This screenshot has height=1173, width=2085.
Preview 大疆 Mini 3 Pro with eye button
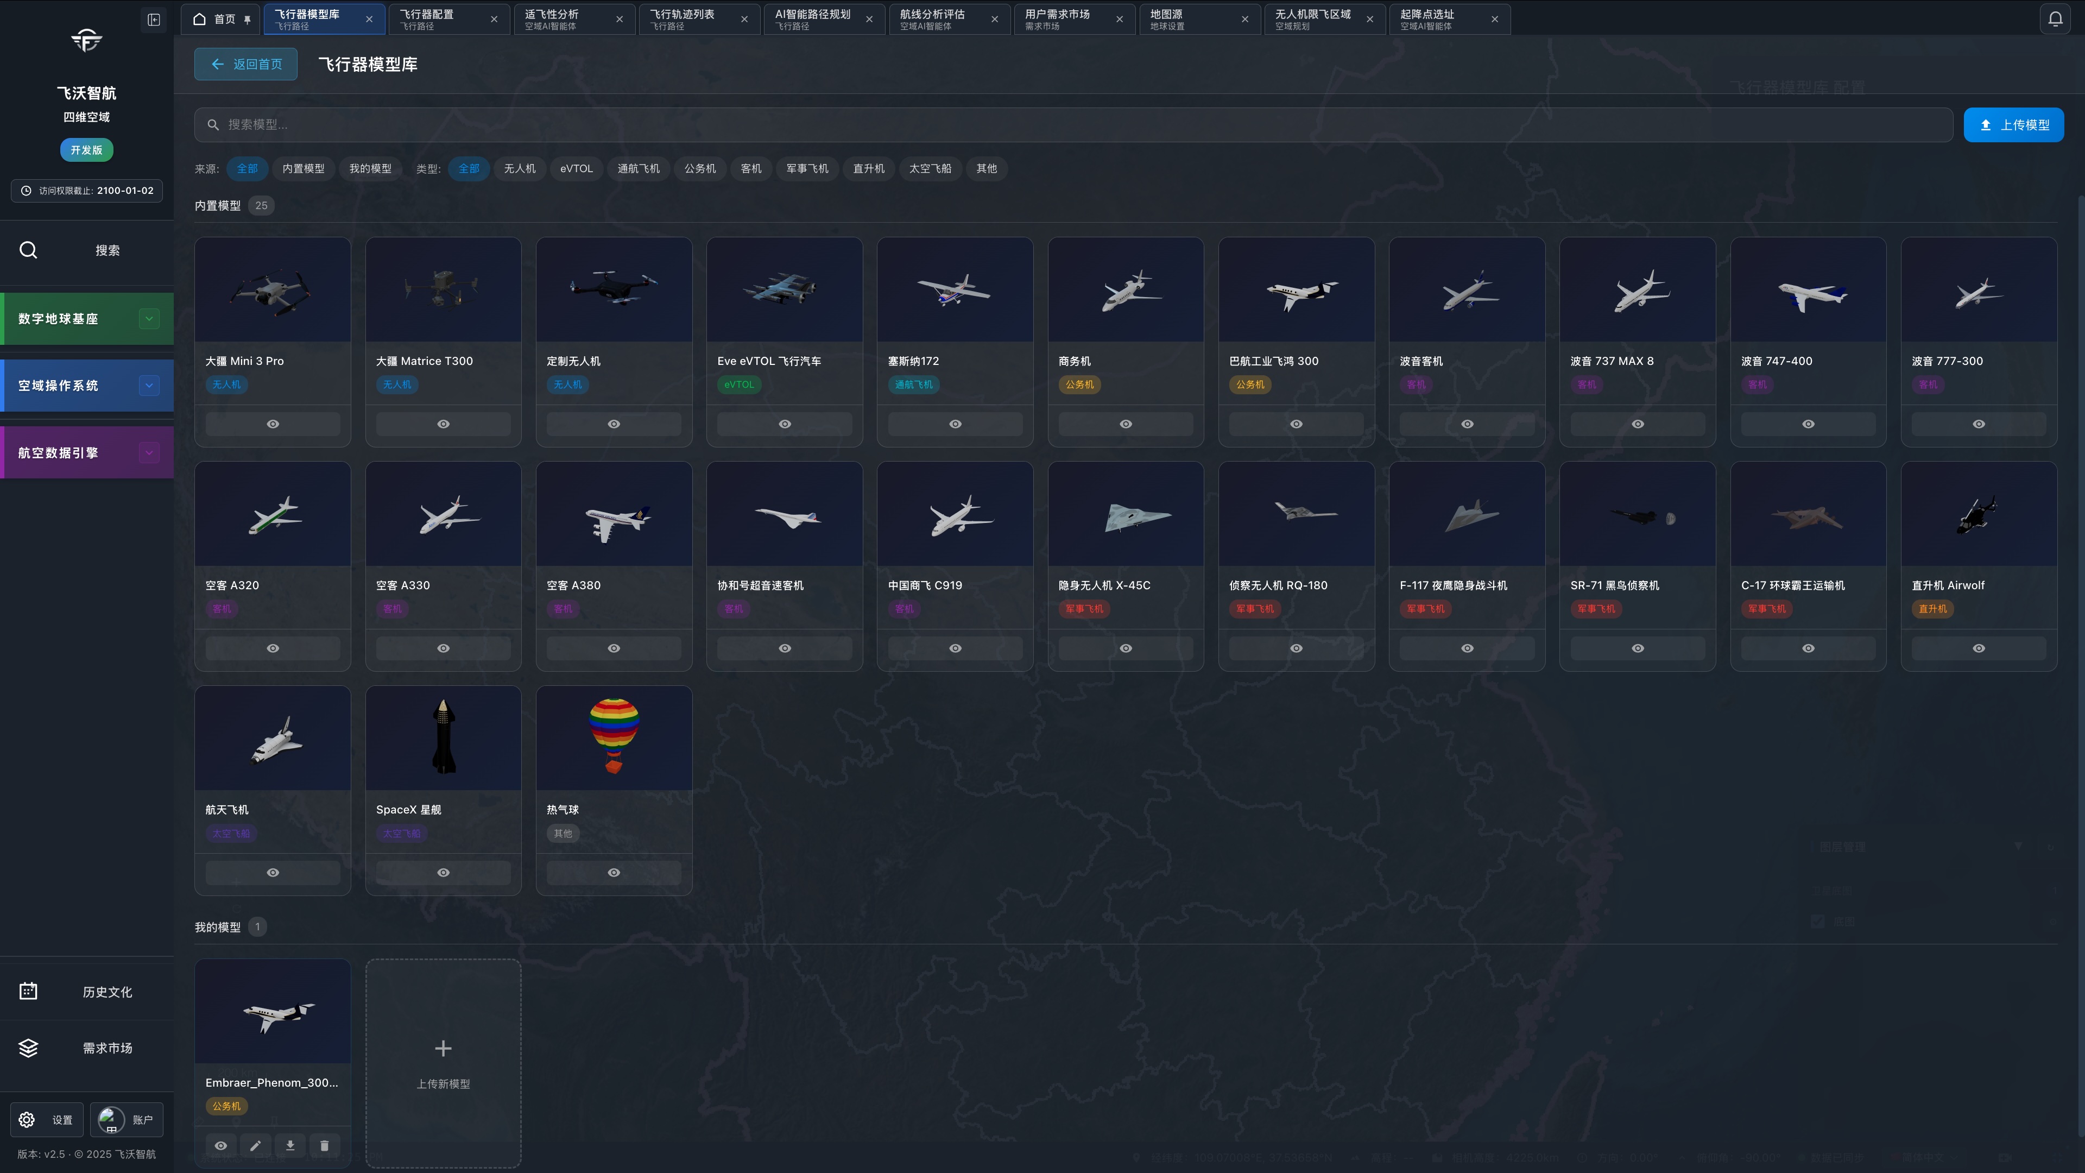pos(273,424)
